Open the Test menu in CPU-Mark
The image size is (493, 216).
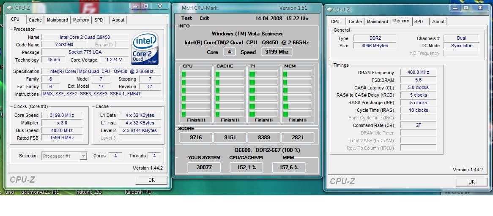[186, 18]
